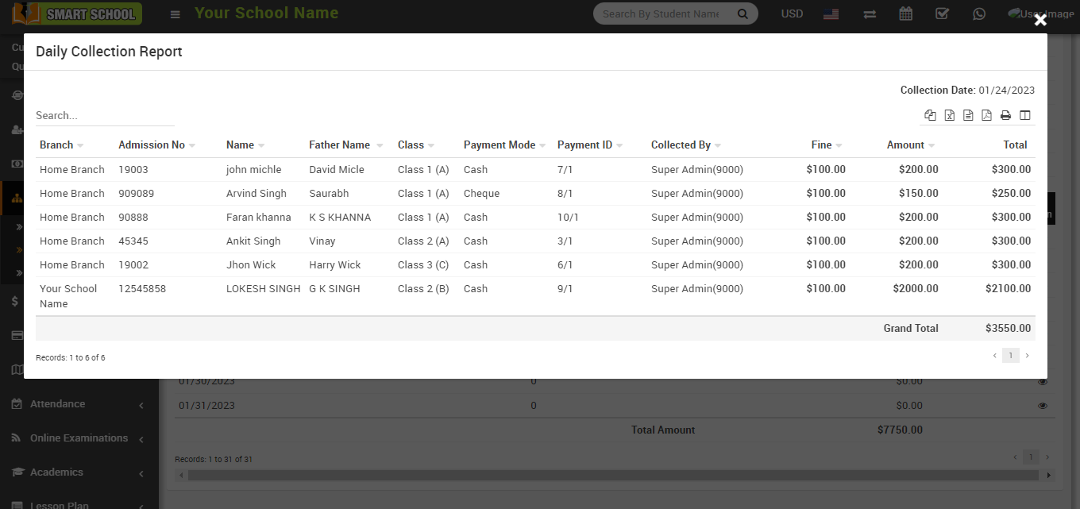Expand the Online Examinations sidebar menu
The image size is (1080, 509).
click(79, 438)
